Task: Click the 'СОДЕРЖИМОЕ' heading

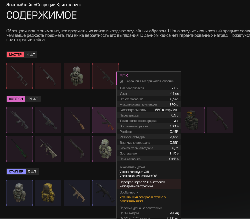Action: click(x=42, y=15)
